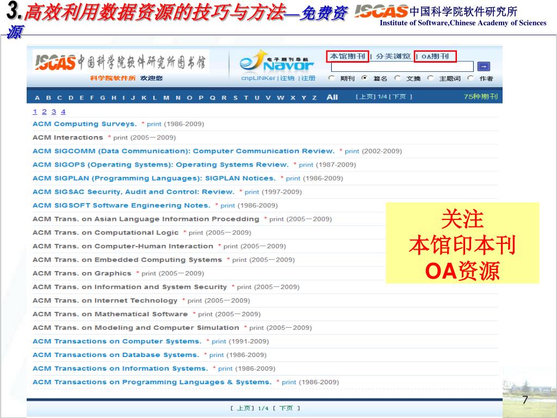Open ACM Transactions on Programming Languages & Systems

pyautogui.click(x=152, y=382)
